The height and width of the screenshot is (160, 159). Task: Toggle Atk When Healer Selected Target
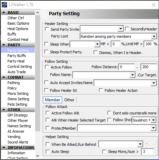pos(48,120)
